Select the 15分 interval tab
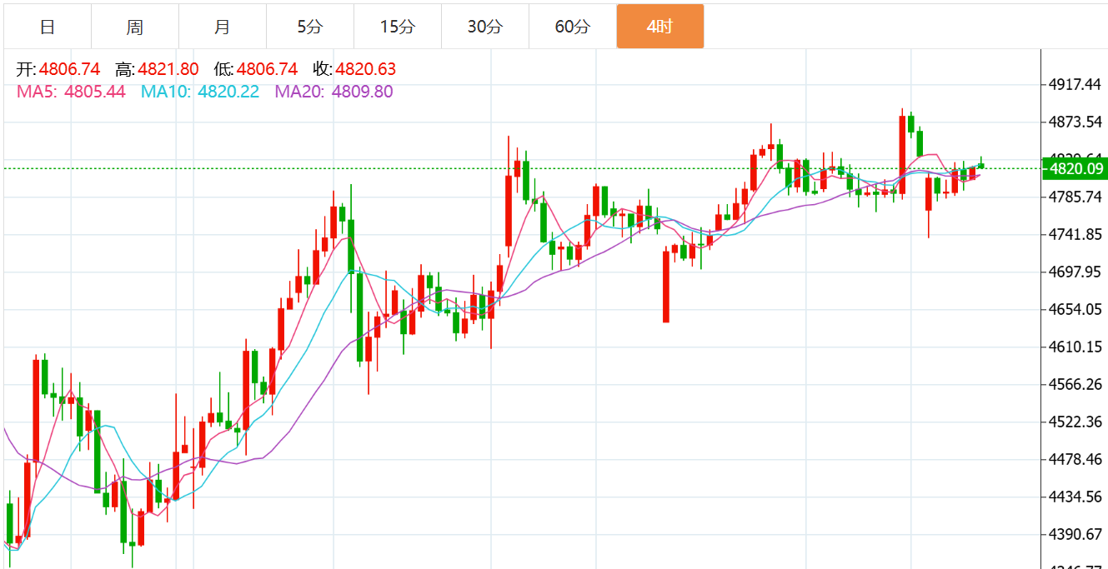Screen dimensions: 1108x569 point(397,27)
